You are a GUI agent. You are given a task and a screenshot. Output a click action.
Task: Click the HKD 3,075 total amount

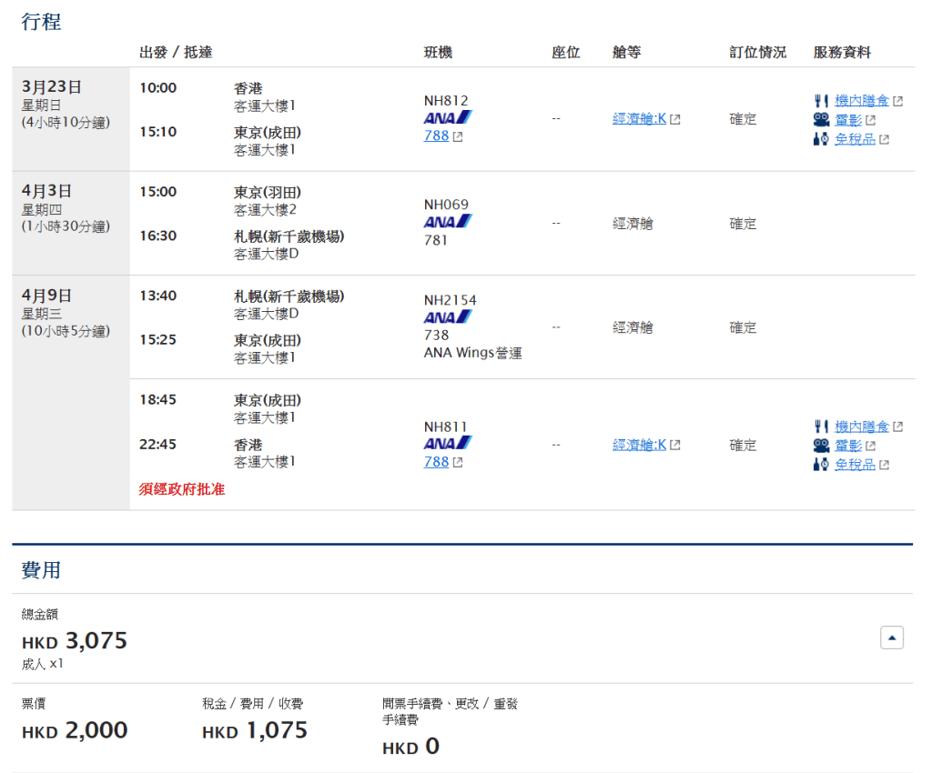click(x=75, y=641)
